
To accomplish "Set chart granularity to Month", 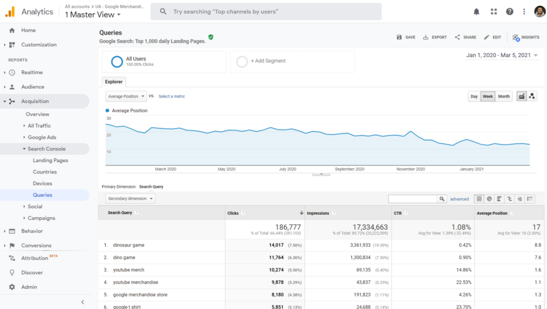I will [x=504, y=96].
